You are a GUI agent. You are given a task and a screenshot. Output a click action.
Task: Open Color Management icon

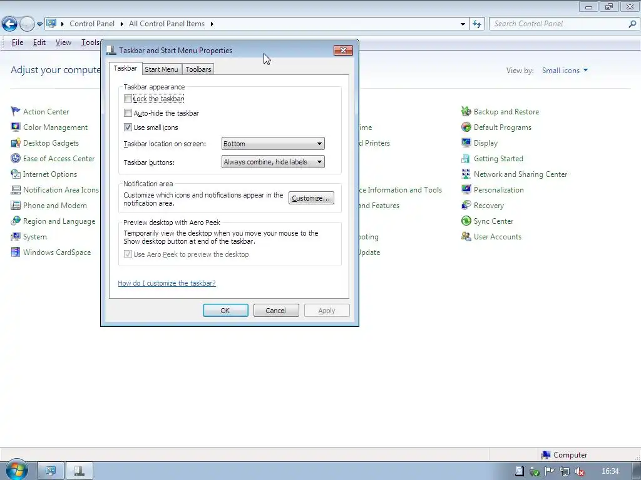(x=16, y=127)
